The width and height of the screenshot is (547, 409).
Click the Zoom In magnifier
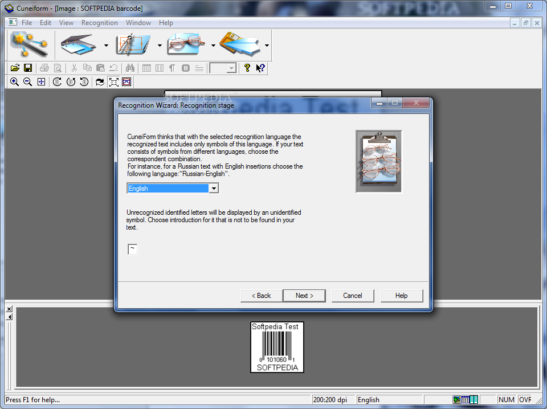(14, 82)
